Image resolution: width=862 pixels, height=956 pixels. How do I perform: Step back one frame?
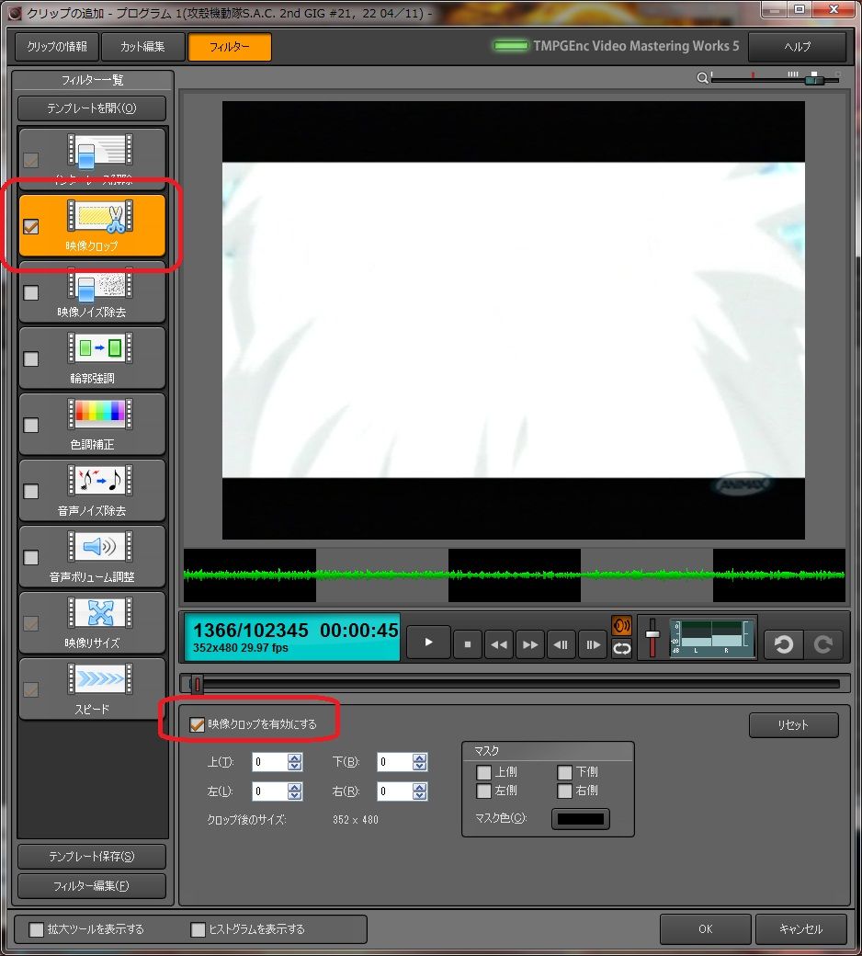coord(561,644)
